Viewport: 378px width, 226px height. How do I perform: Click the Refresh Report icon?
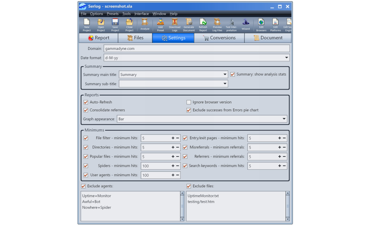pos(203,24)
